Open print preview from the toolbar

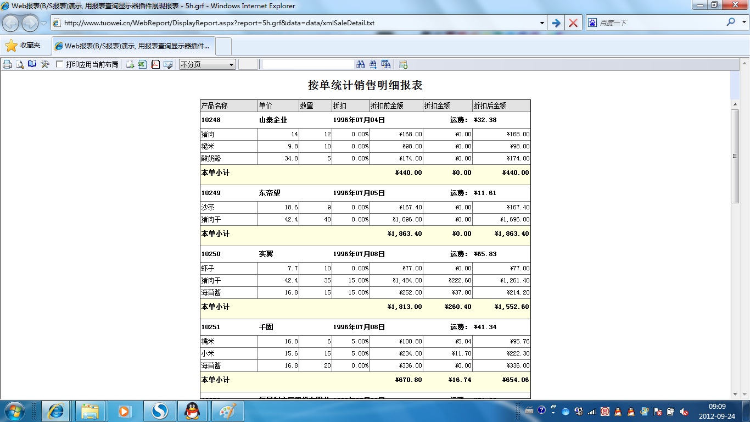[x=20, y=64]
